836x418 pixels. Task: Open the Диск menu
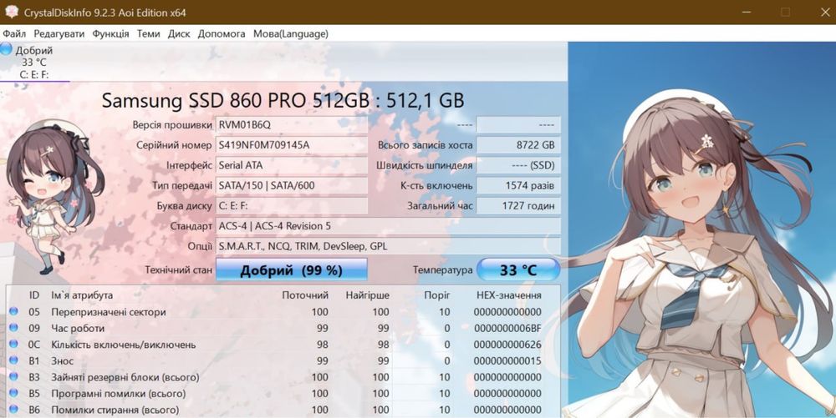179,33
